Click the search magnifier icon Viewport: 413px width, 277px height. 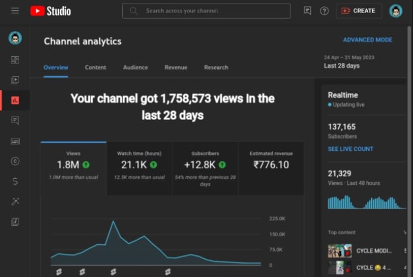[x=134, y=11]
